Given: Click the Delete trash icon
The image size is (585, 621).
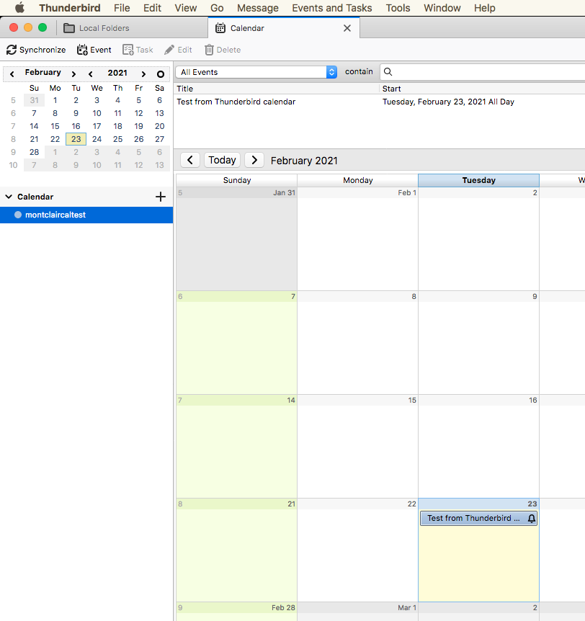Looking at the screenshot, I should coord(209,50).
